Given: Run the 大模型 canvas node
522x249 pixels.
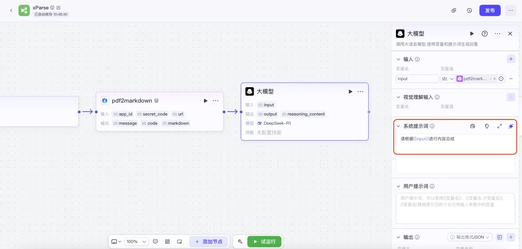Looking at the screenshot, I should point(350,92).
